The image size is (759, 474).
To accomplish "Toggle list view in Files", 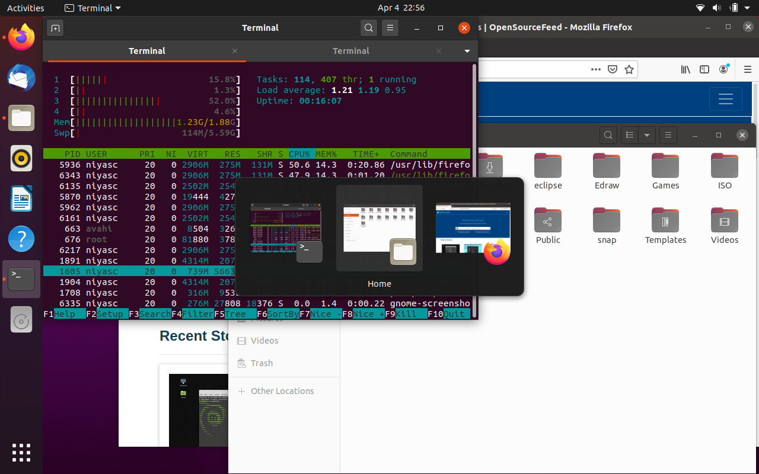I will point(629,134).
